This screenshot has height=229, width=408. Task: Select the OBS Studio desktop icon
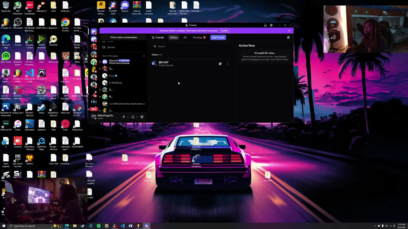tap(18, 24)
